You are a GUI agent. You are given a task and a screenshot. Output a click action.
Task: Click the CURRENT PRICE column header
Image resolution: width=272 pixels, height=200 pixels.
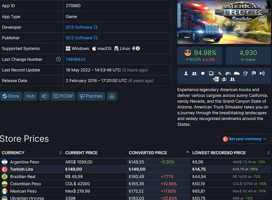click(x=81, y=153)
